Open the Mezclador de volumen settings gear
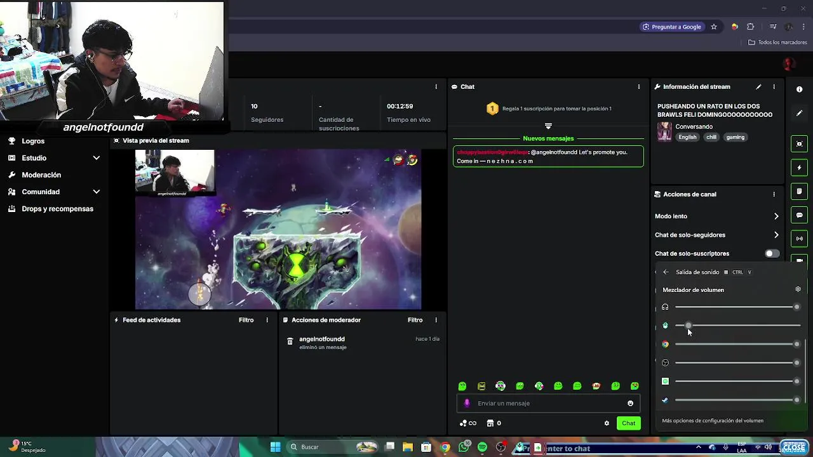Image resolution: width=813 pixels, height=457 pixels. [798, 289]
